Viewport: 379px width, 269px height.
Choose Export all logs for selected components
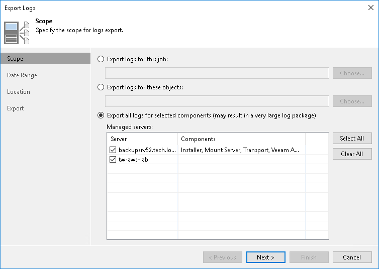click(x=101, y=115)
